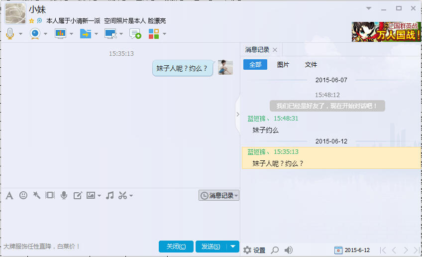Toggle the 消息记录 history button

click(x=219, y=195)
